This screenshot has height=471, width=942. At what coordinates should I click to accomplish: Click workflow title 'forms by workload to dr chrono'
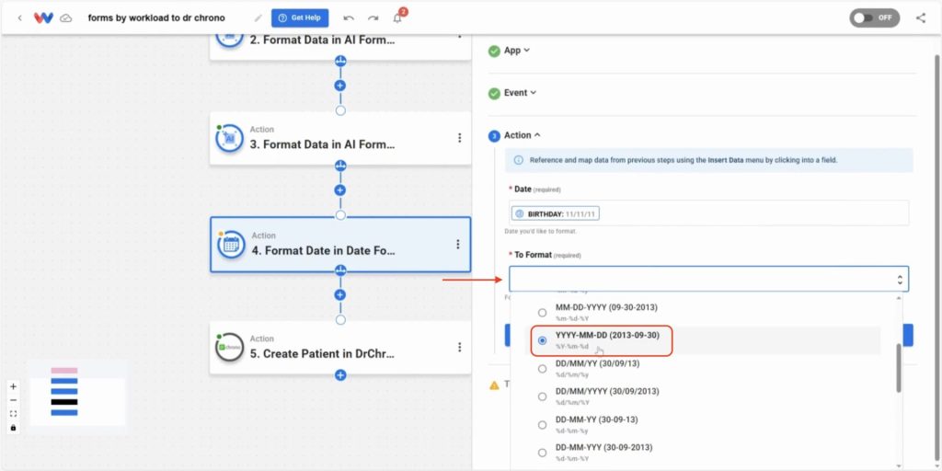[156, 18]
